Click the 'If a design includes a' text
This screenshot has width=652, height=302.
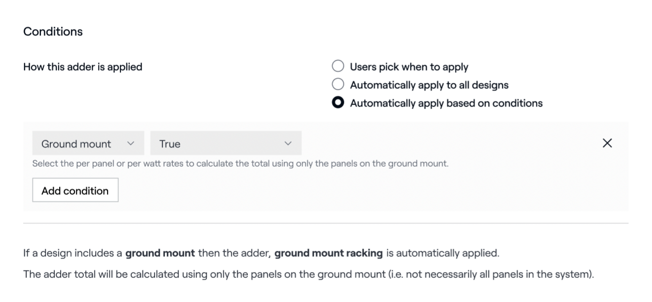73,254
